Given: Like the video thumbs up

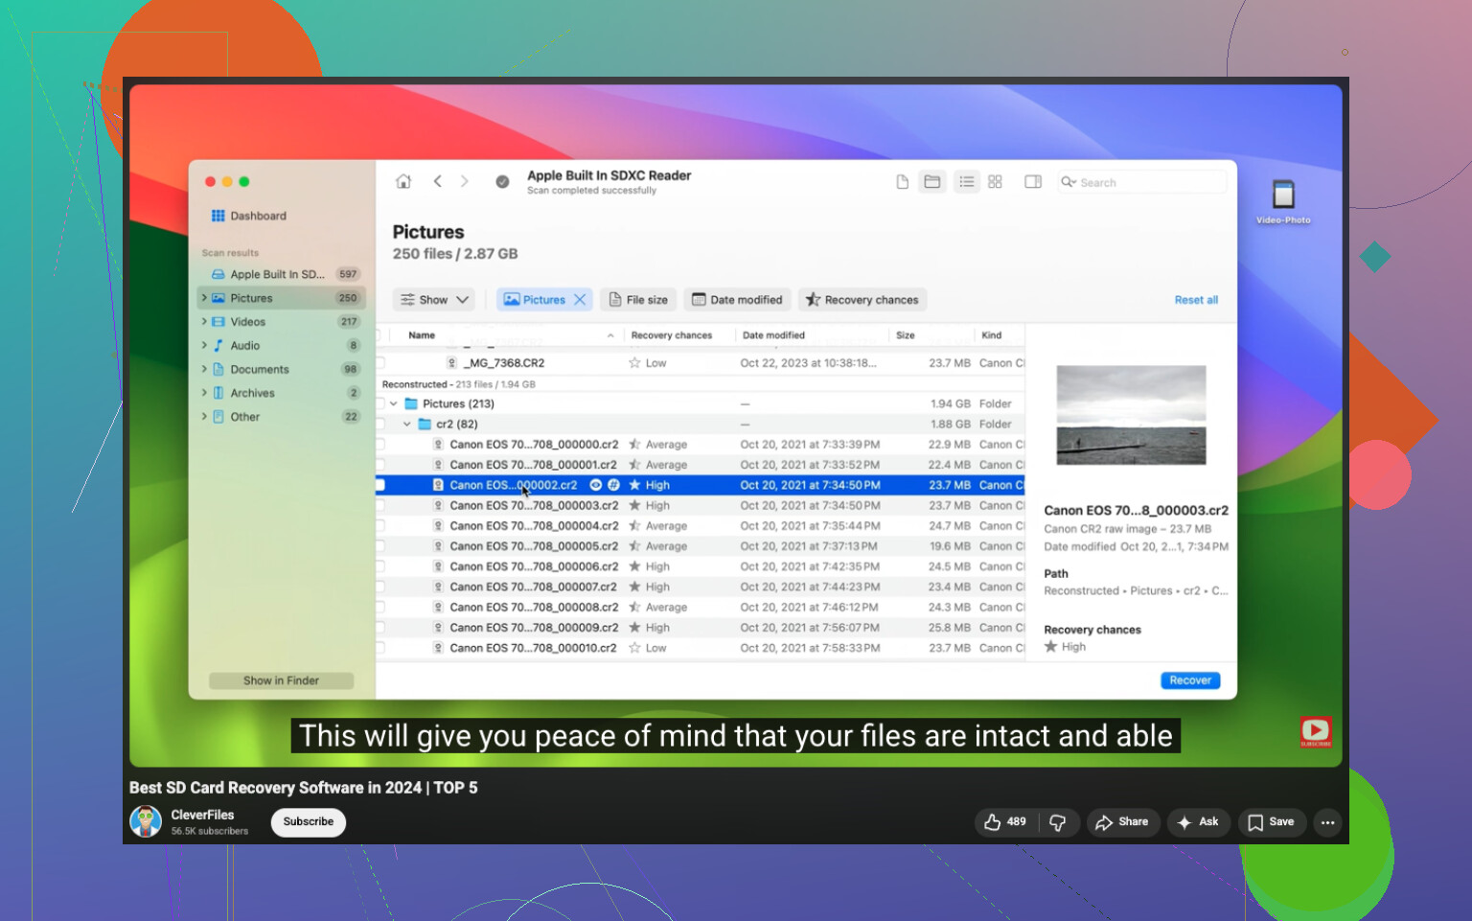Looking at the screenshot, I should [1004, 822].
